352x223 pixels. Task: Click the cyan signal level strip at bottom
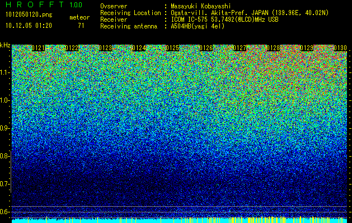[x=180, y=221]
